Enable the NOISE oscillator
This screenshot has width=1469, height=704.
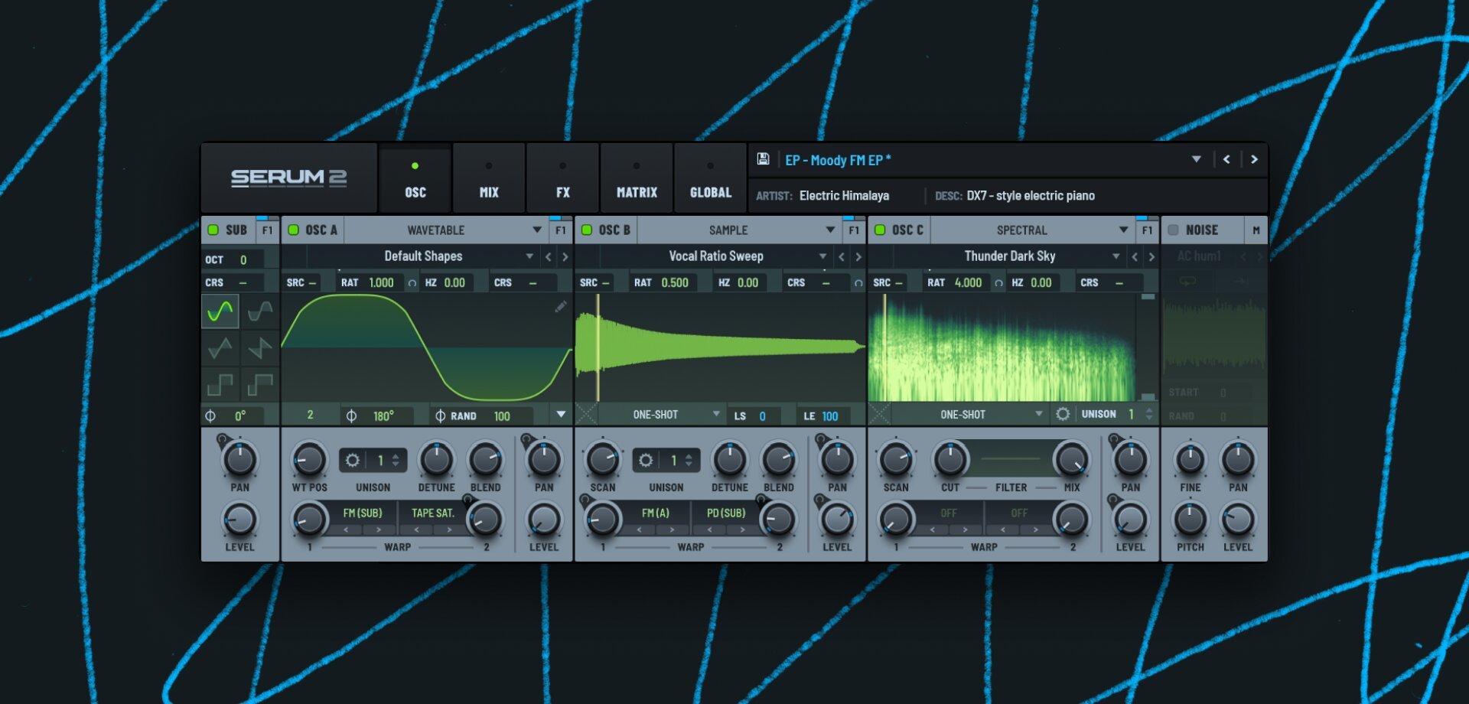(1173, 230)
